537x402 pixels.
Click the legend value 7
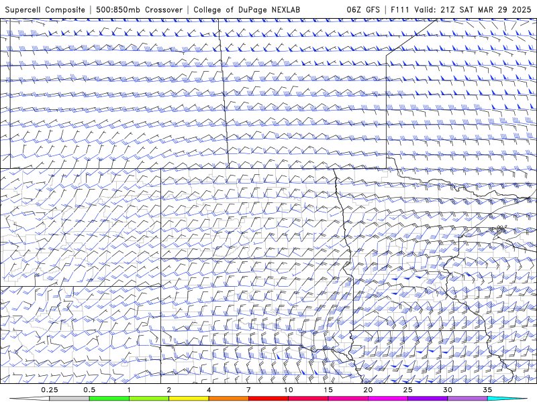point(248,390)
